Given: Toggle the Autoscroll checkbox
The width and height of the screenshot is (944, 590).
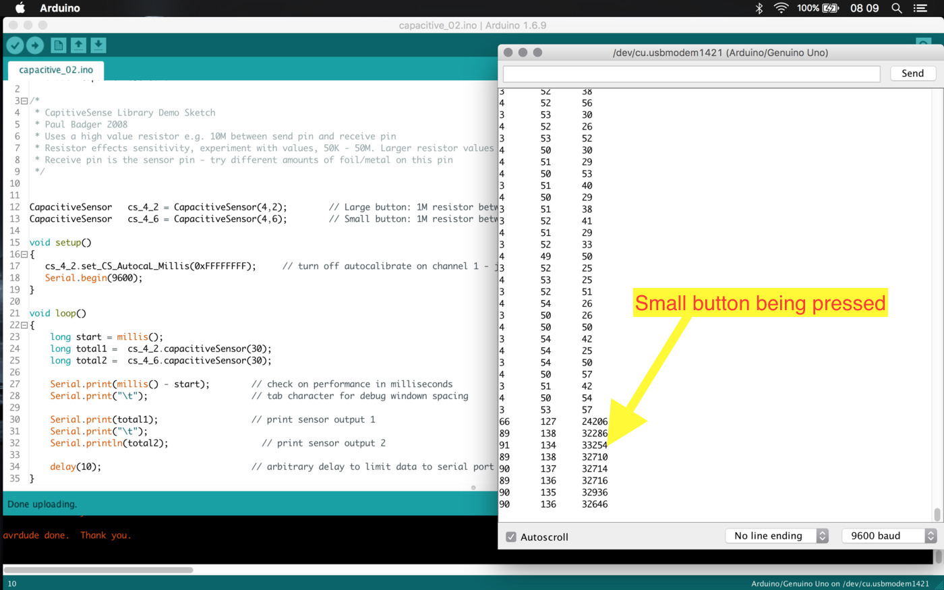Looking at the screenshot, I should 511,537.
